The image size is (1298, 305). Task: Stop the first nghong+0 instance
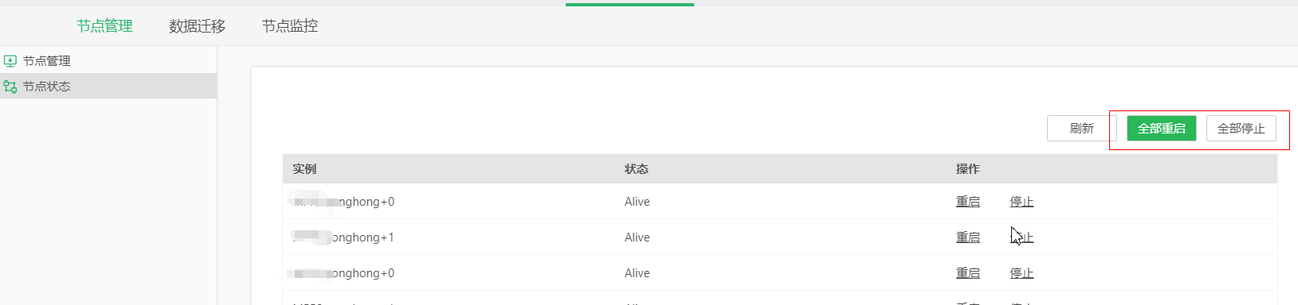1022,202
